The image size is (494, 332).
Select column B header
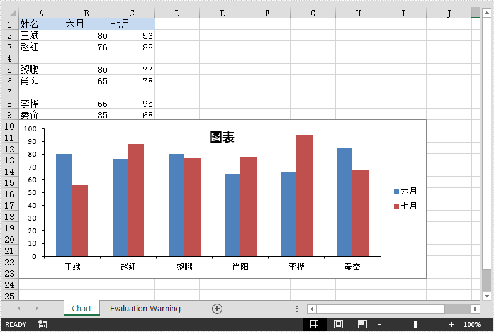tap(86, 13)
